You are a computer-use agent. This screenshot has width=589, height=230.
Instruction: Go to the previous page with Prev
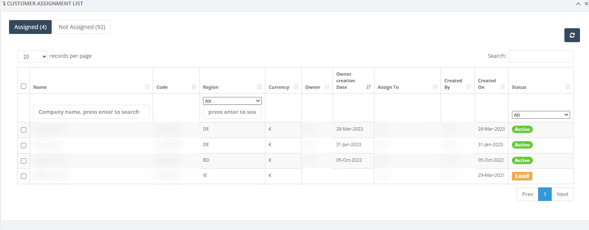[x=527, y=194]
